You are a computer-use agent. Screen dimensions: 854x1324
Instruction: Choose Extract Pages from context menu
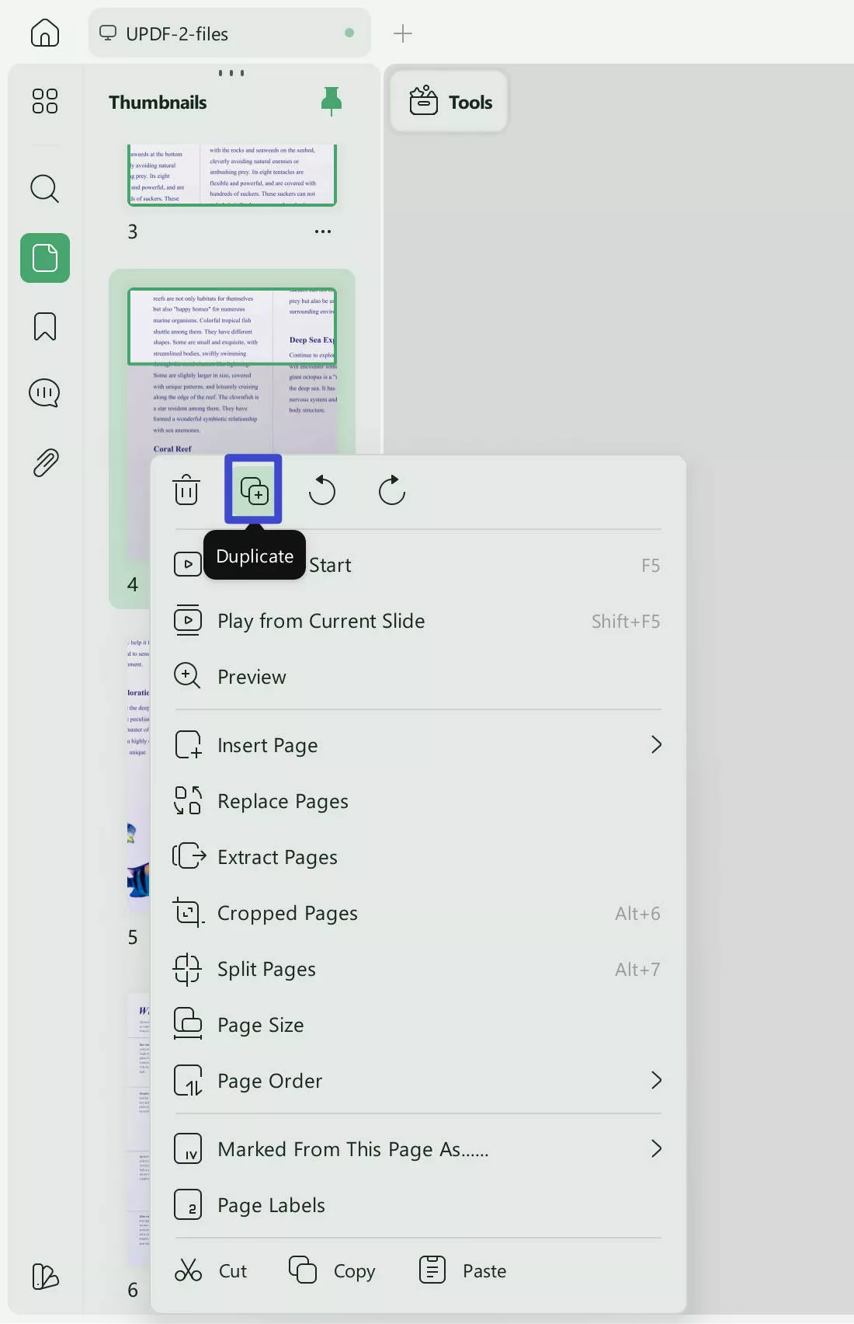coord(277,857)
